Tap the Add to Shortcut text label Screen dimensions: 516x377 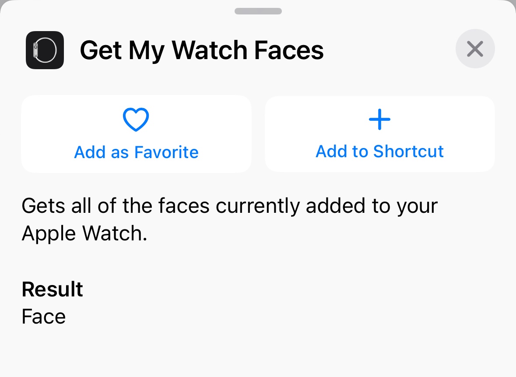click(x=379, y=151)
